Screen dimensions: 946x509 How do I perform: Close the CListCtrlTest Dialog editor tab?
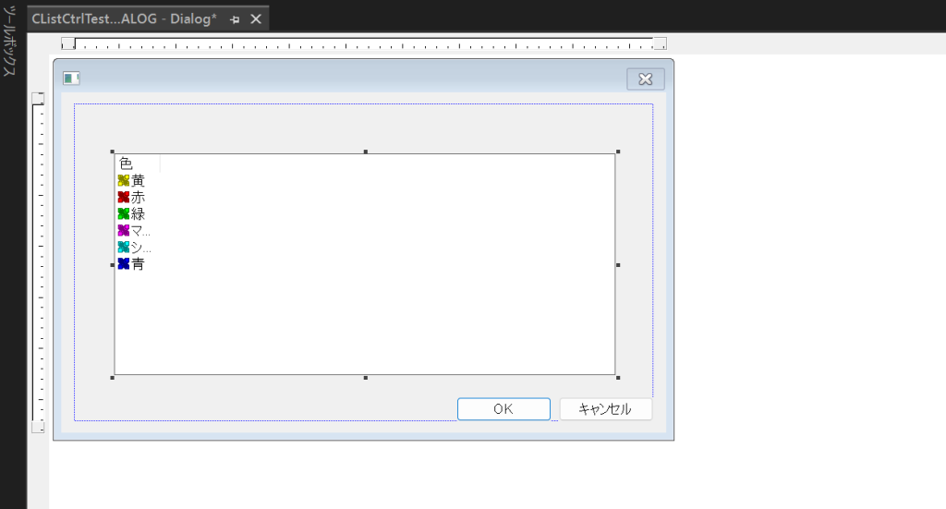point(256,19)
